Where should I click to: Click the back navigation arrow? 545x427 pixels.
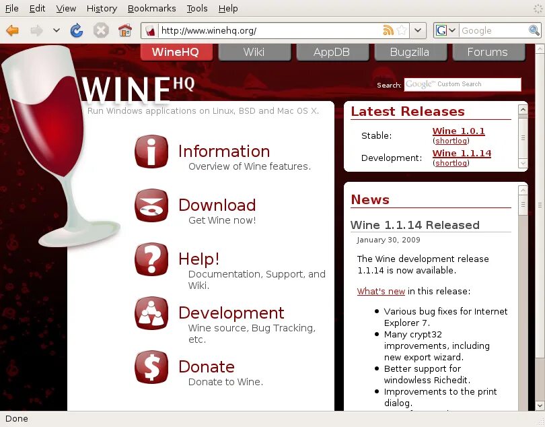(x=13, y=30)
